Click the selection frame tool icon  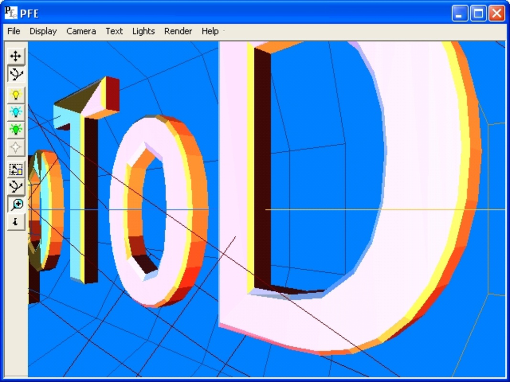coord(16,169)
